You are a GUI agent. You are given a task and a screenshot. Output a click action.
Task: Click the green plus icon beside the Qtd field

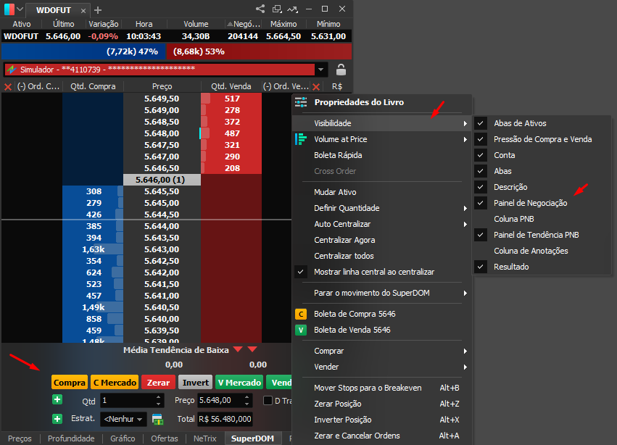57,399
